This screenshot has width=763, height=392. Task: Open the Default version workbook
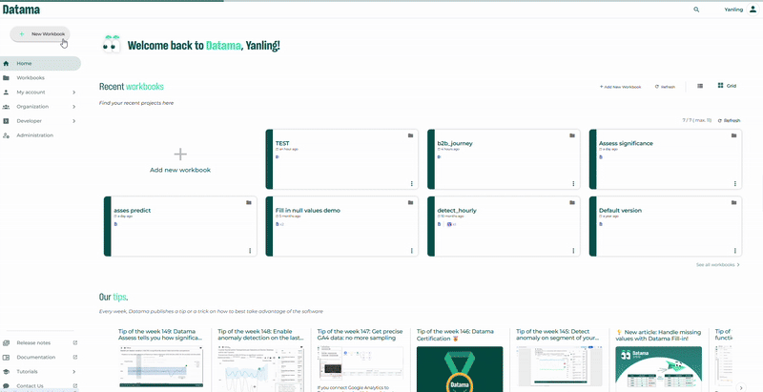click(666, 227)
